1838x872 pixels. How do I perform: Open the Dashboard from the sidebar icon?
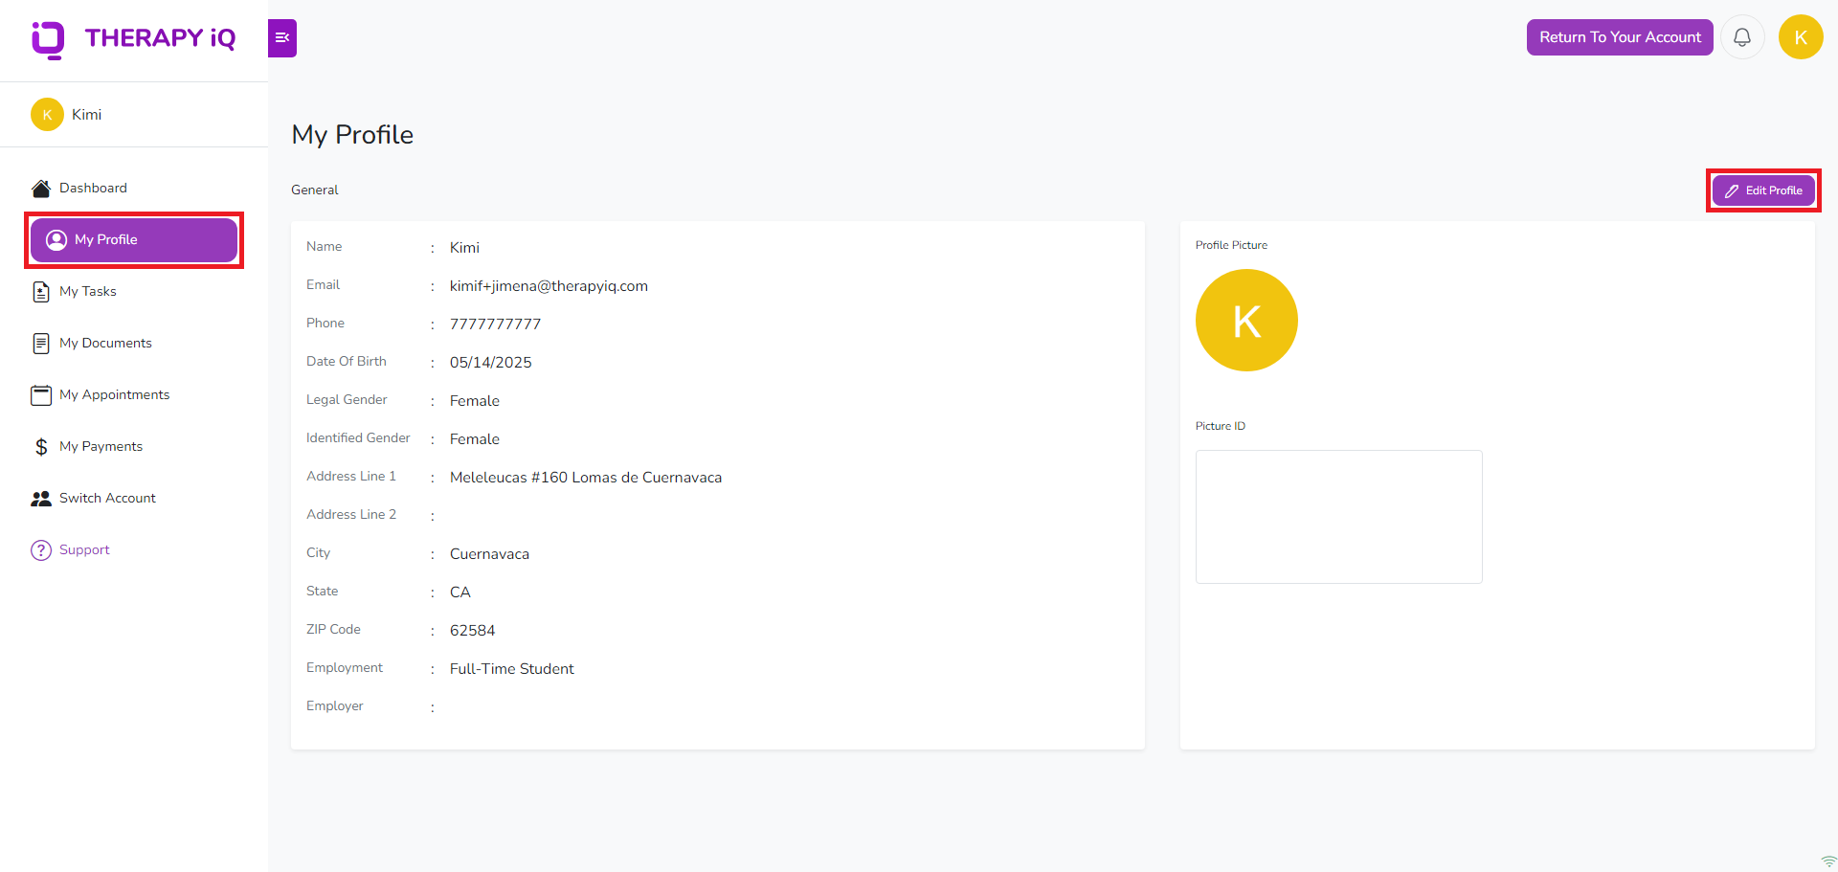(39, 188)
